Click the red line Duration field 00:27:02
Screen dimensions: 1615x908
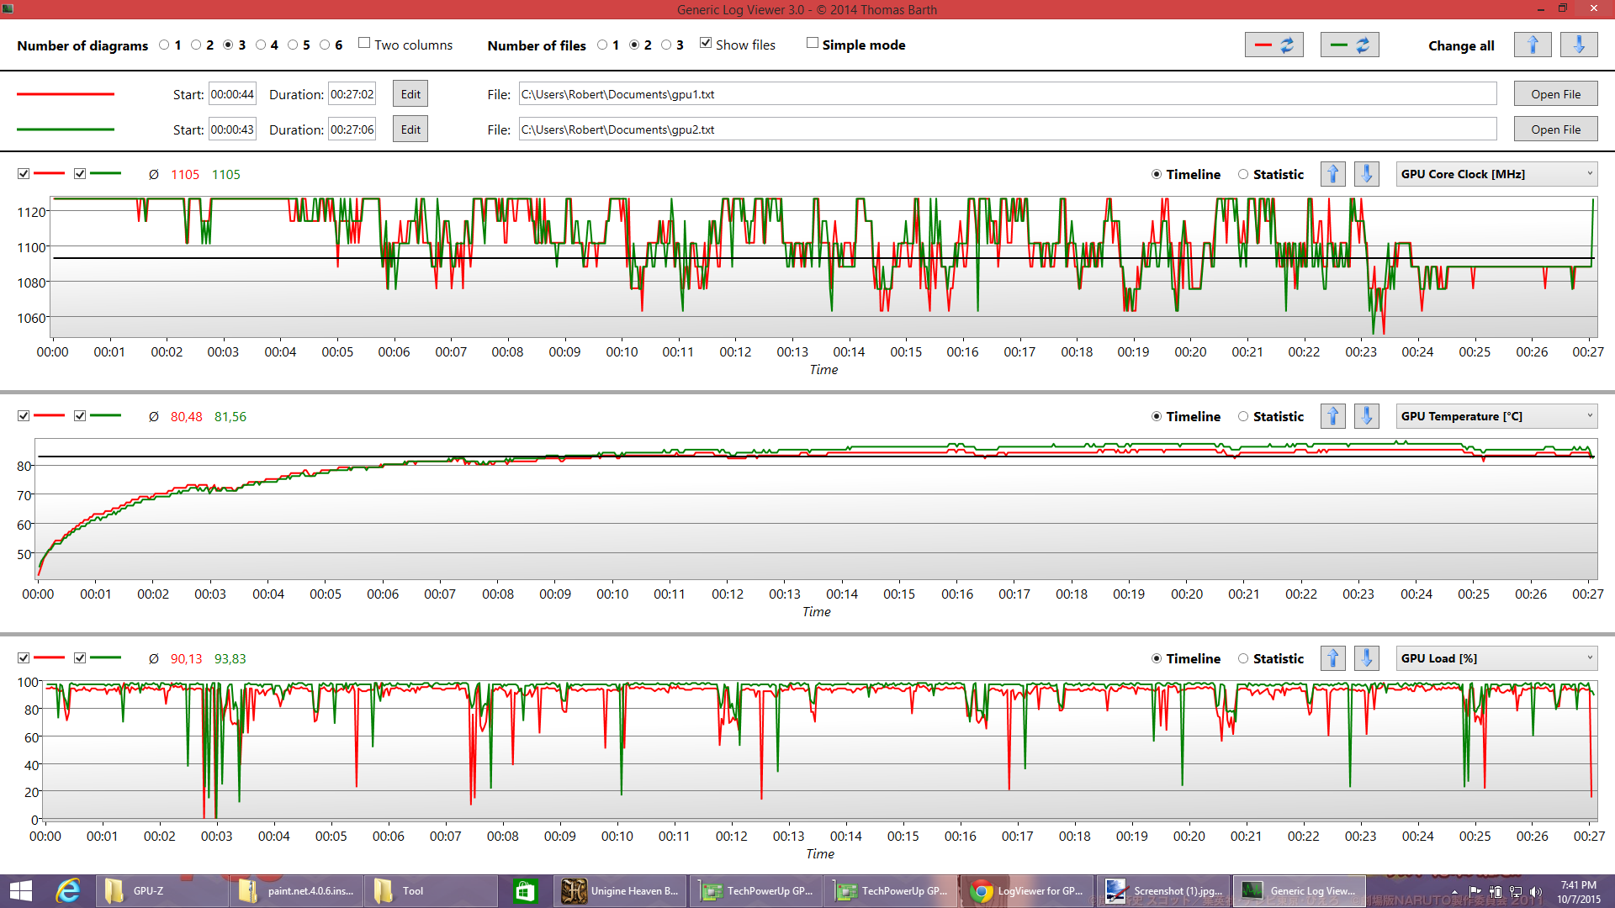tap(352, 94)
